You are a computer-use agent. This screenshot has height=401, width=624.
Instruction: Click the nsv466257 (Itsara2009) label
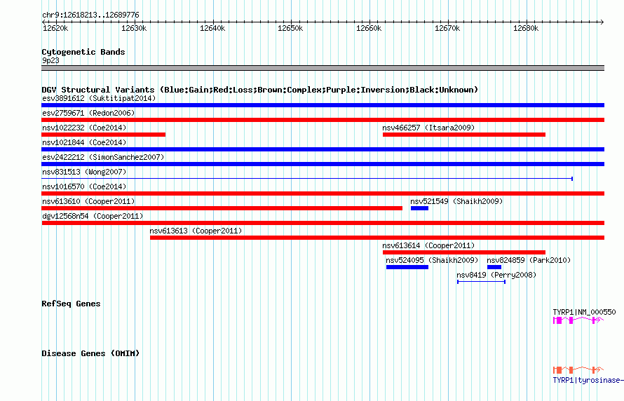(428, 128)
